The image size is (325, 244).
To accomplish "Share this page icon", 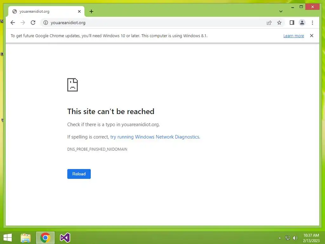I will tap(269, 23).
